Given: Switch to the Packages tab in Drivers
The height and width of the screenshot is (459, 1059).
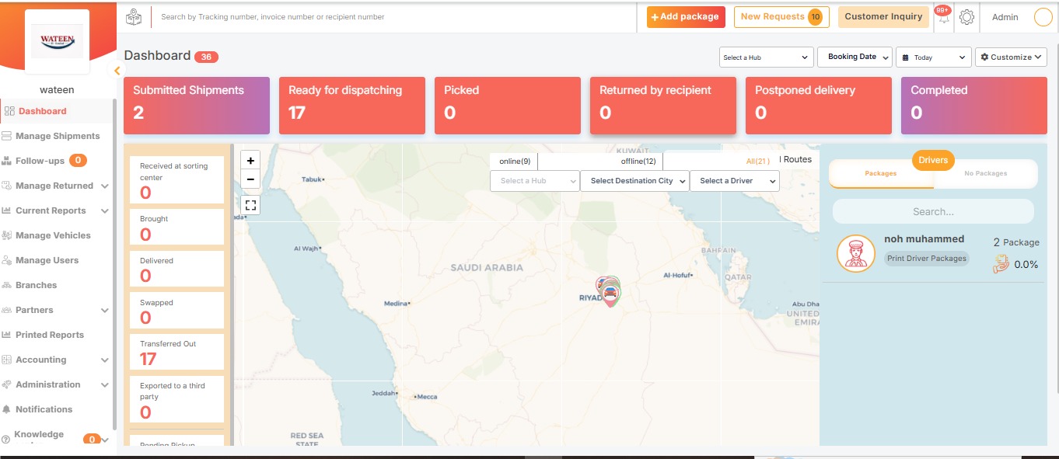Looking at the screenshot, I should pyautogui.click(x=881, y=173).
